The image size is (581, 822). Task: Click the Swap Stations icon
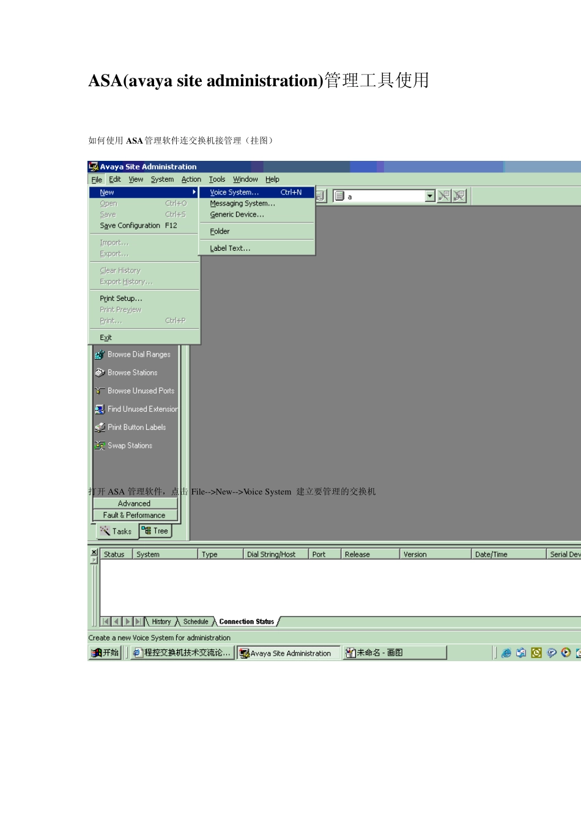click(100, 446)
